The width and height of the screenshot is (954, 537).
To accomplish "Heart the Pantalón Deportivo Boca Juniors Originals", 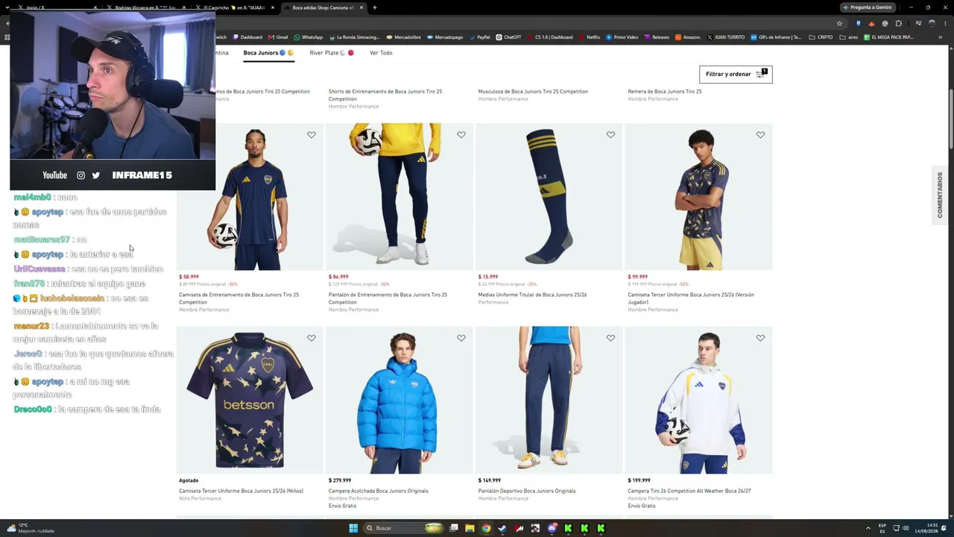I will 611,338.
